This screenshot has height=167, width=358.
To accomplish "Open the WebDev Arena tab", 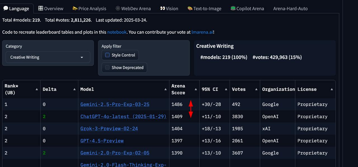I will [133, 8].
